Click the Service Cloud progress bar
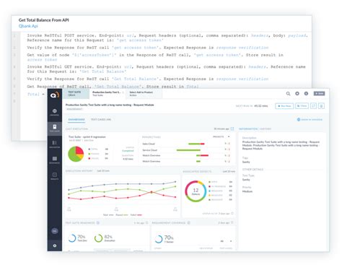Screen dimensions: 342x270 188,150
